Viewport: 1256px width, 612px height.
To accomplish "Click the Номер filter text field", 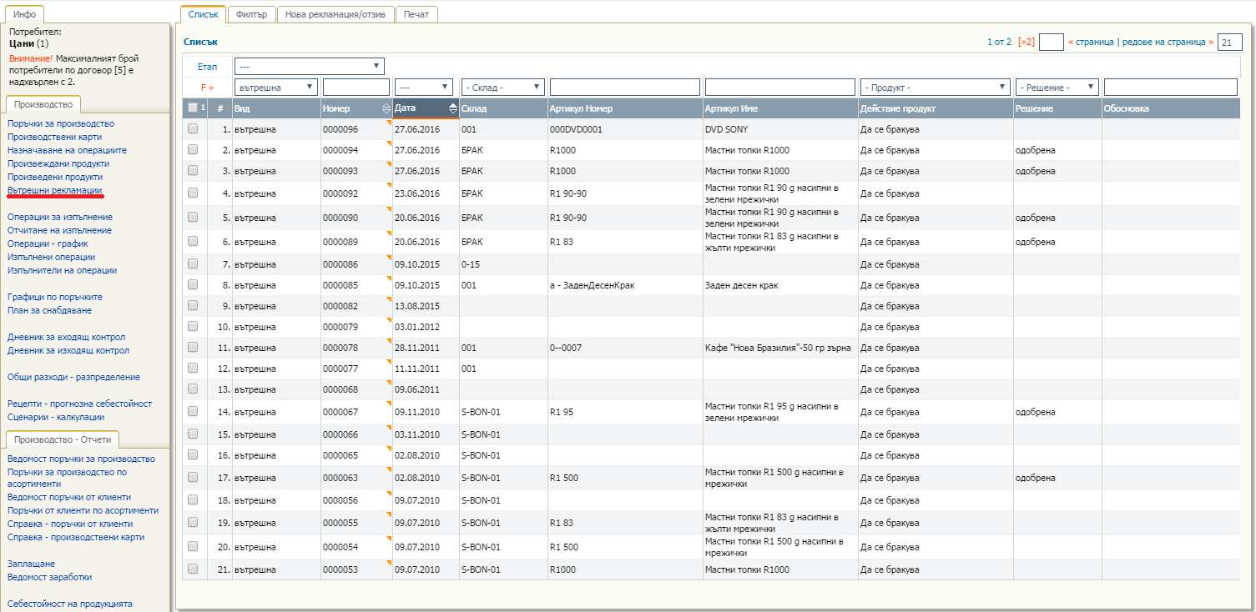I will [x=356, y=87].
